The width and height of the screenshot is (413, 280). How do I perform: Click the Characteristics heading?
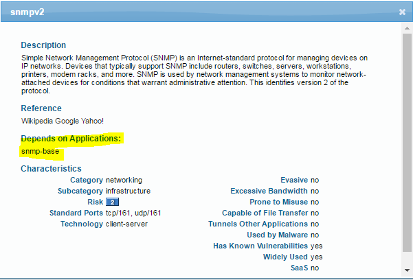pyautogui.click(x=51, y=169)
